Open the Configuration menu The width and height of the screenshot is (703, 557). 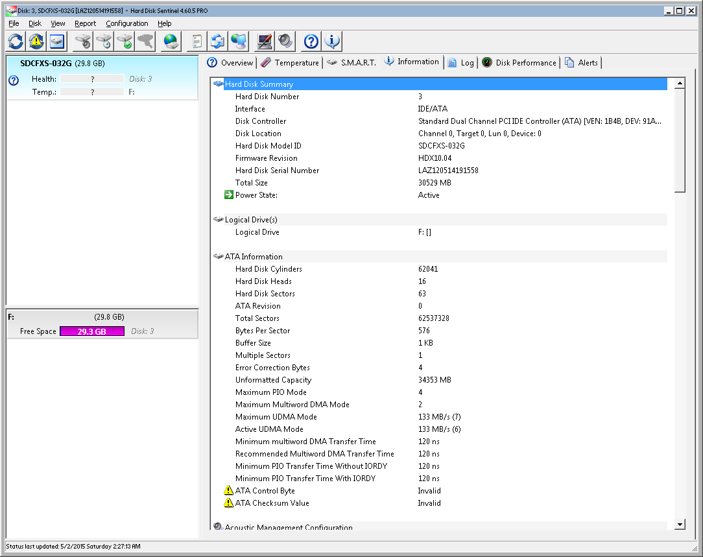click(x=126, y=23)
